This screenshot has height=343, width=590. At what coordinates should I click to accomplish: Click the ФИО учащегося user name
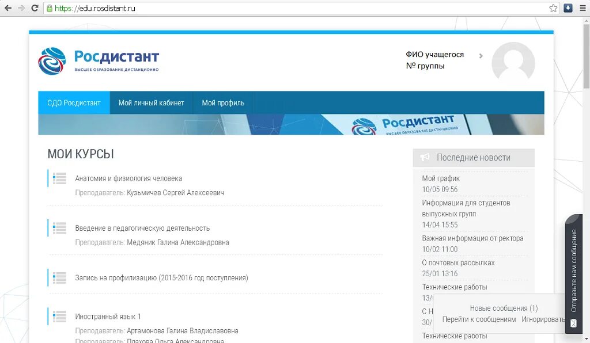tap(434, 55)
